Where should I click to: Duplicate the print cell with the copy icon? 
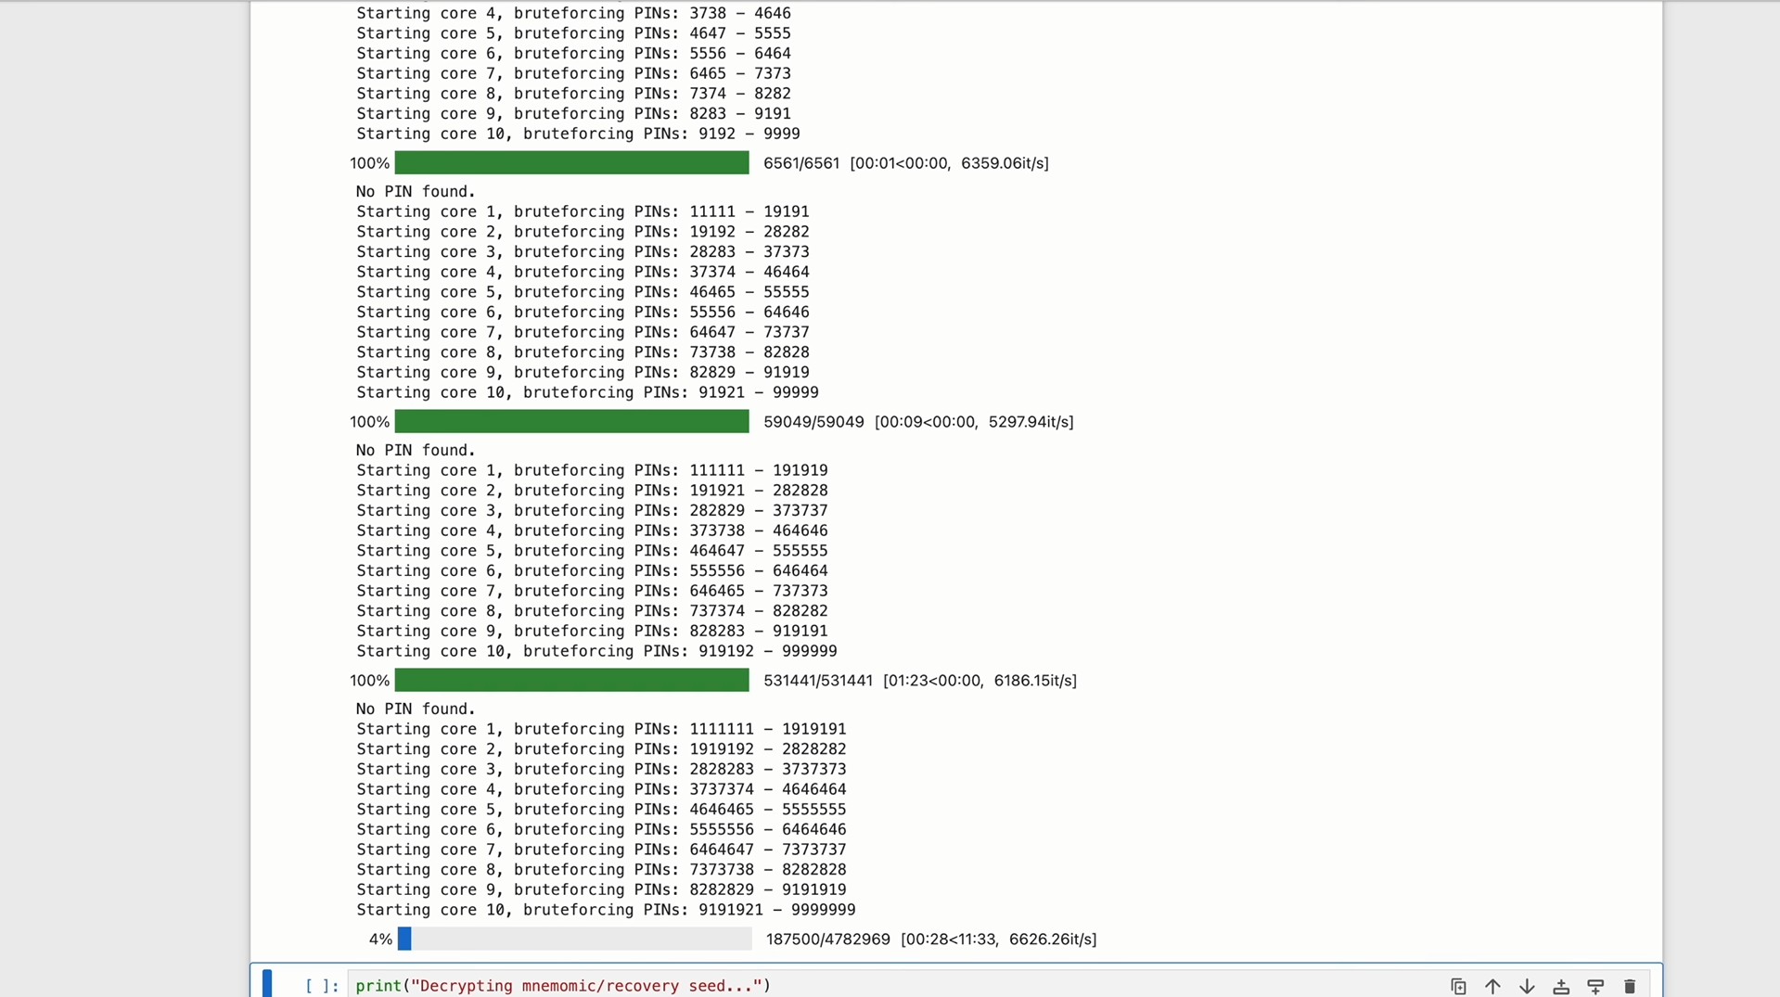coord(1458,986)
